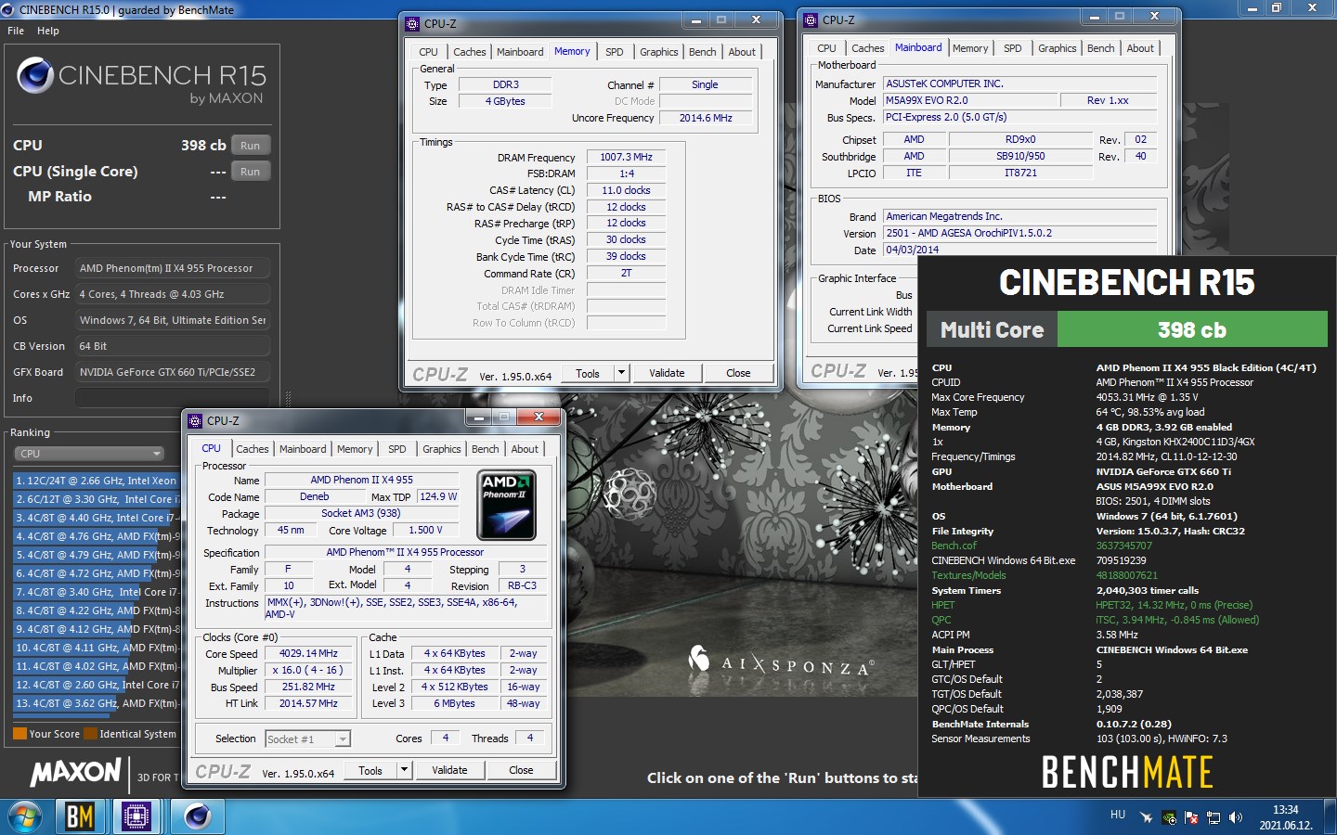Switch to Graphics tab in Mainboard CPU-Z window
This screenshot has height=835, width=1337.
pyautogui.click(x=1058, y=48)
